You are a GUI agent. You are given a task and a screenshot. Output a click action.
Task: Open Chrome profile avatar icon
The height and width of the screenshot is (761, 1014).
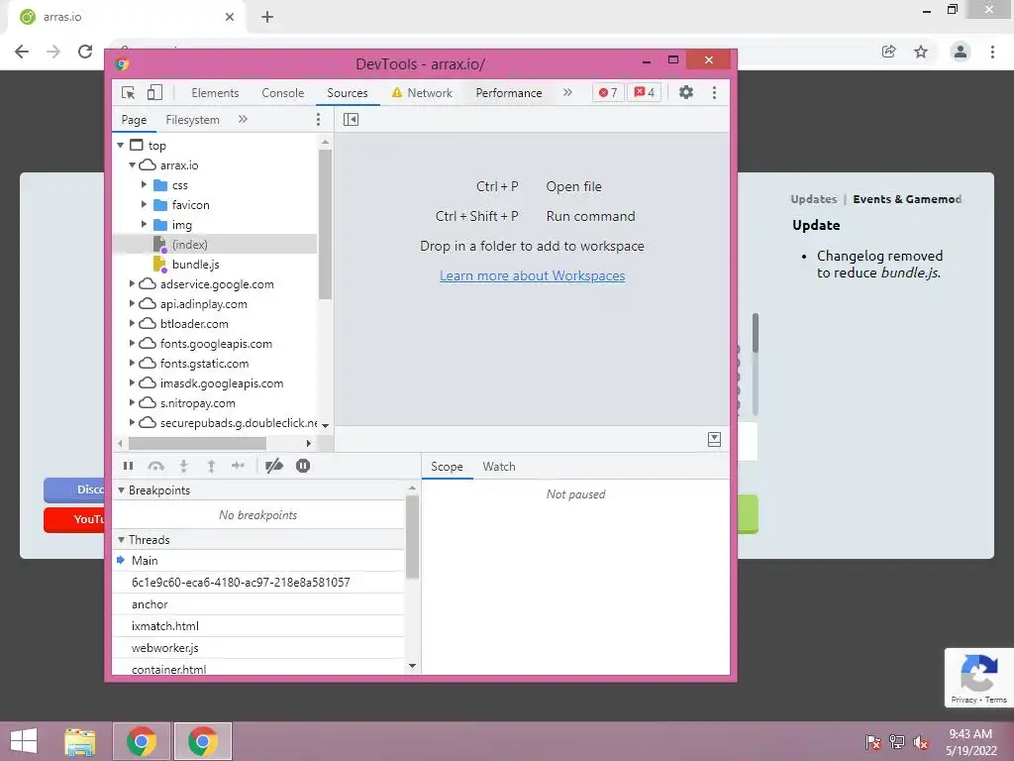[961, 52]
